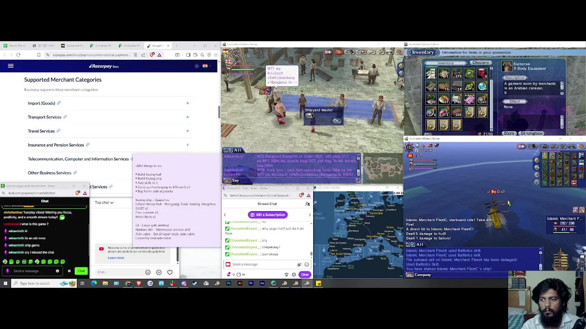This screenshot has width=586, height=329.
Task: Select the Say chat mode in the game
Action: click(x=231, y=180)
